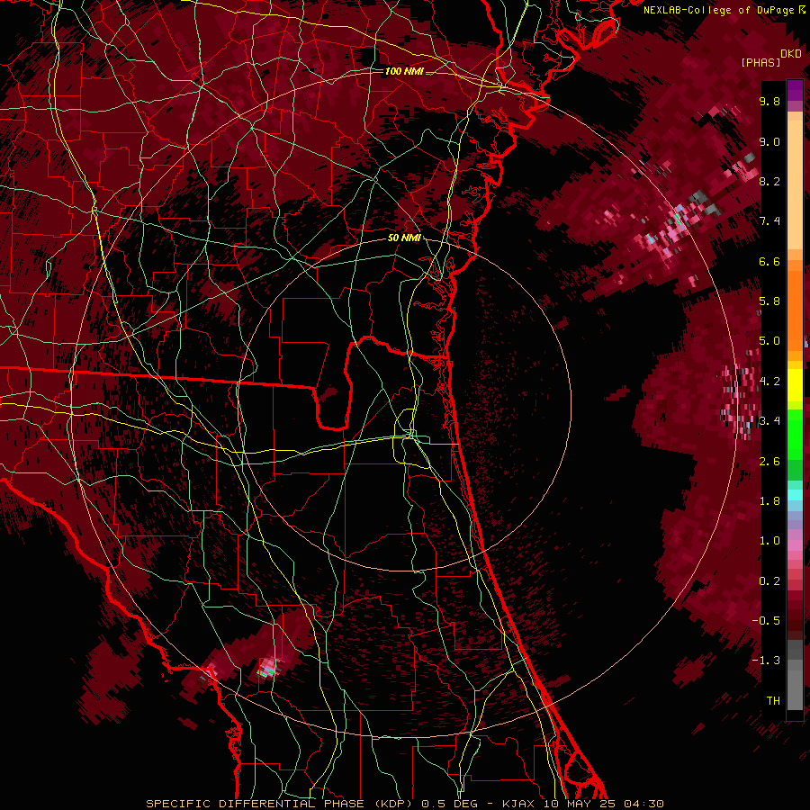Click the 6.6 value on the color scale
The height and width of the screenshot is (810, 810).
pyautogui.click(x=769, y=261)
